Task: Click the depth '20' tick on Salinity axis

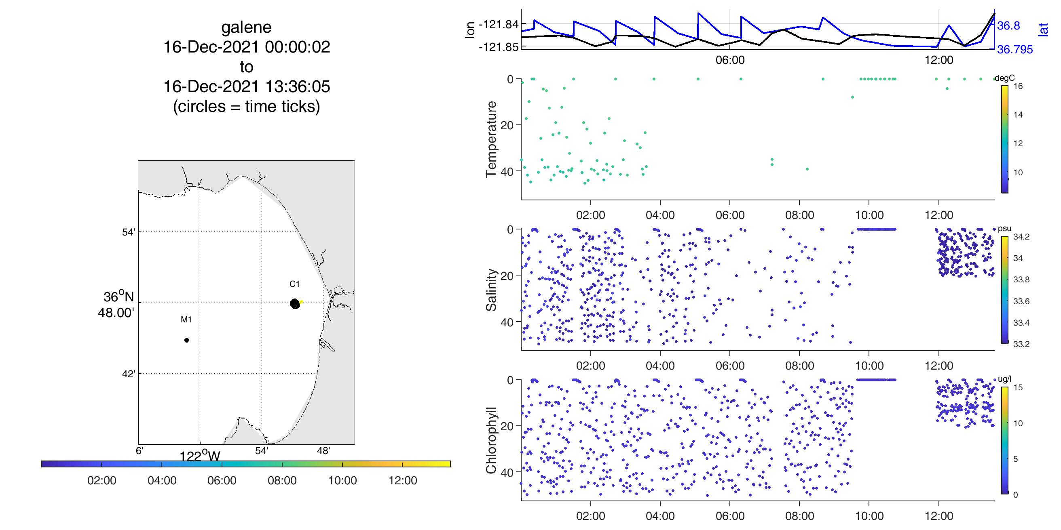Action: [507, 275]
